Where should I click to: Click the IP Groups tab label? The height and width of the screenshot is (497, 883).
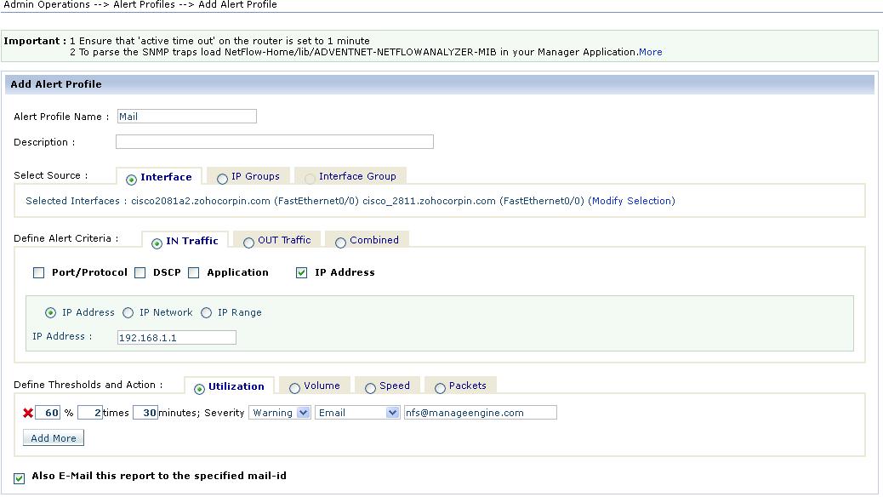pyautogui.click(x=256, y=176)
